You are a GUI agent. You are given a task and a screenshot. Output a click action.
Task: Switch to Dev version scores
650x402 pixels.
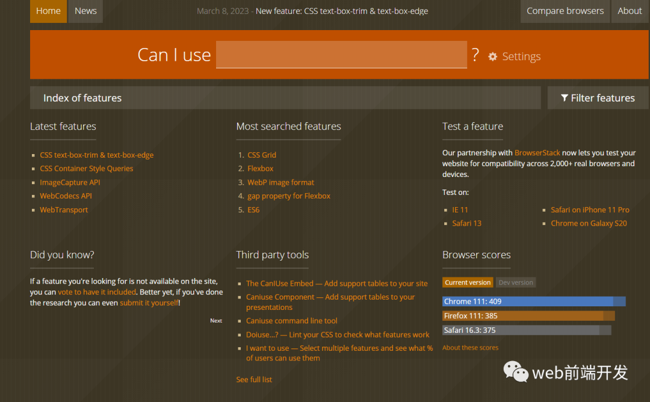(x=516, y=283)
